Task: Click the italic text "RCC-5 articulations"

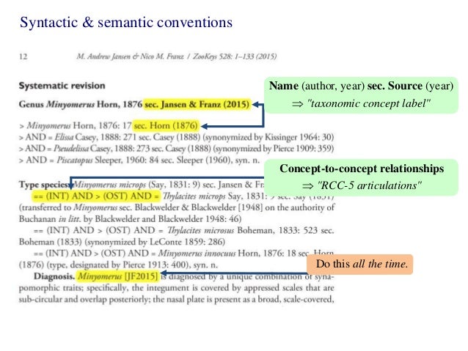Action: [x=369, y=185]
